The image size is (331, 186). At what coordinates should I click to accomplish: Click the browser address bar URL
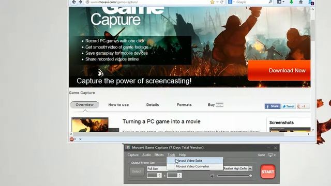[114, 2]
